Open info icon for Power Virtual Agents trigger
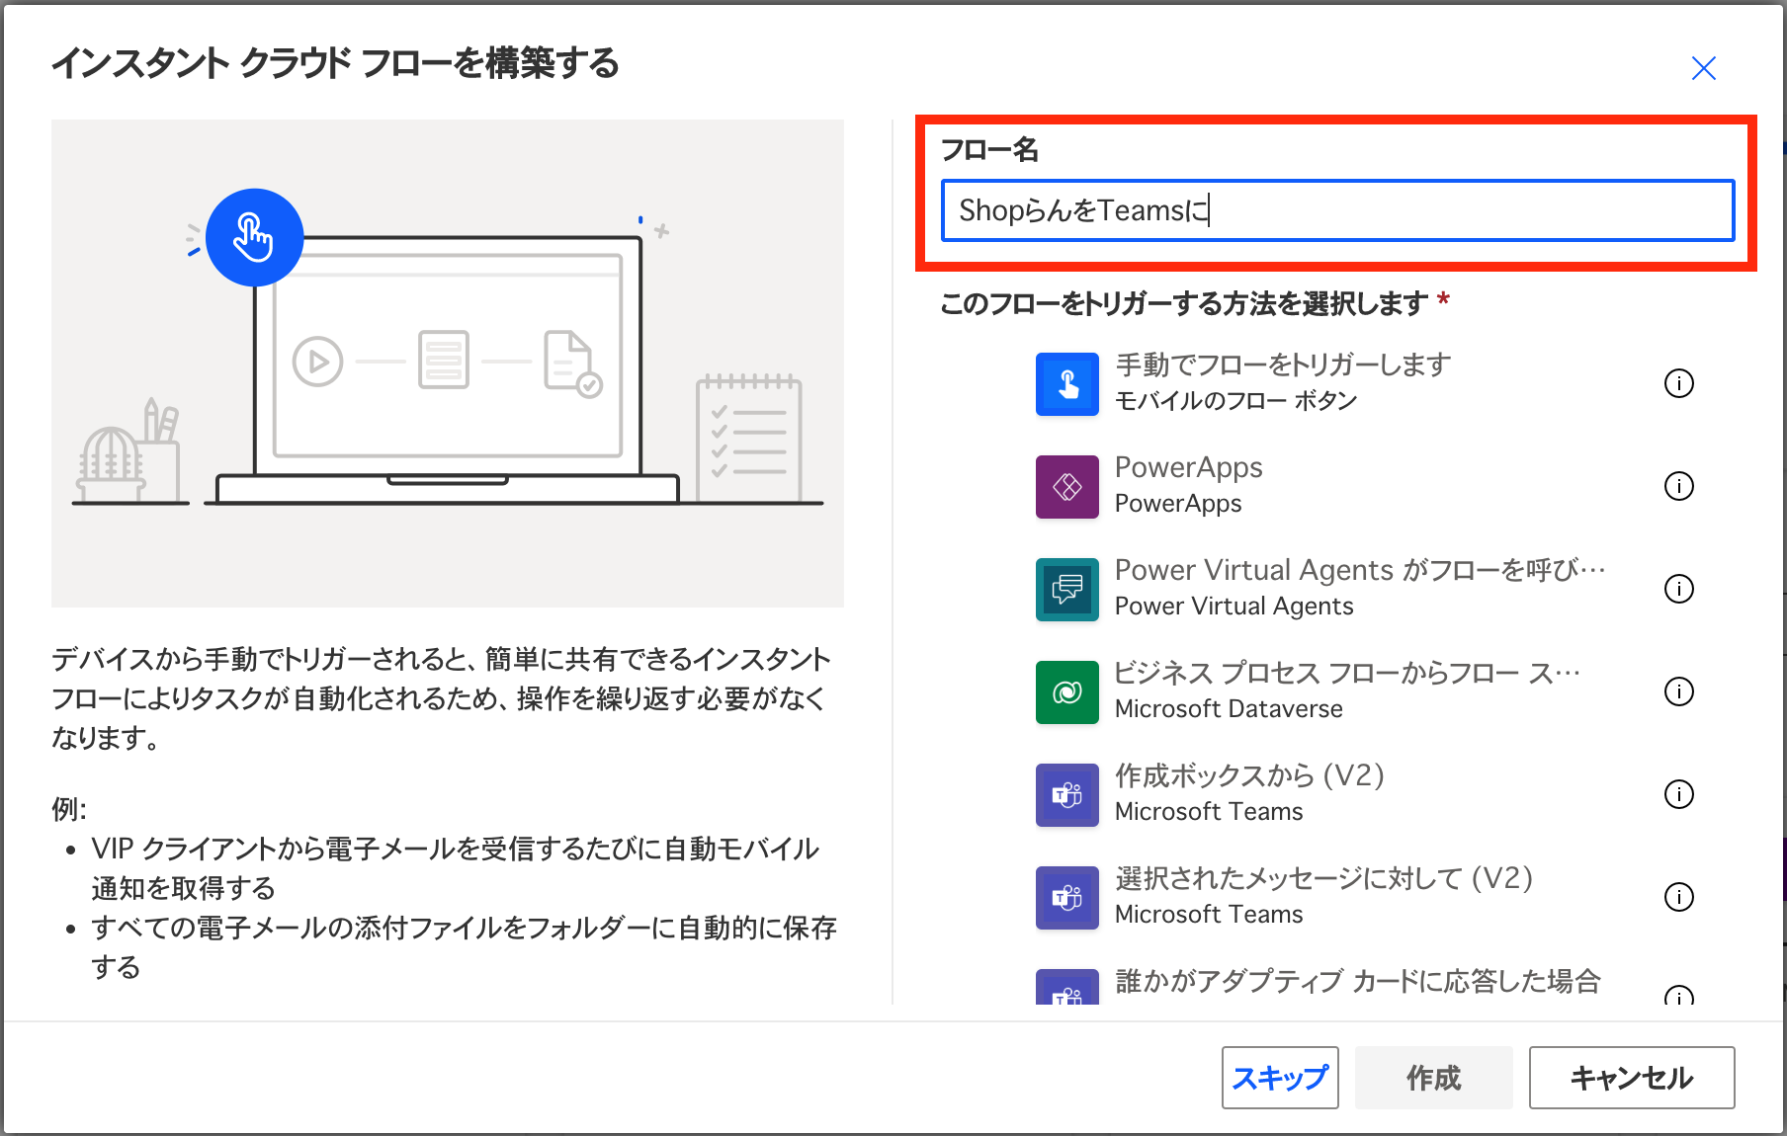 [1679, 589]
